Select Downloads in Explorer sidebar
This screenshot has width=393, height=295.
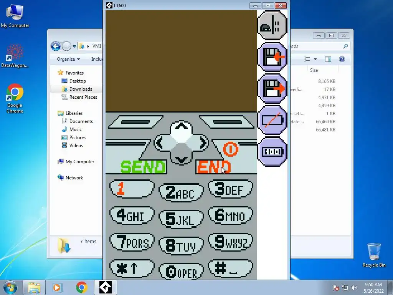pyautogui.click(x=81, y=89)
